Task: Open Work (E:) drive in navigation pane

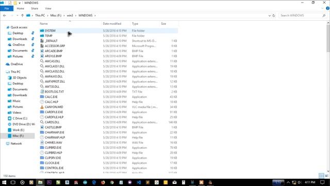Action: pyautogui.click(x=19, y=130)
